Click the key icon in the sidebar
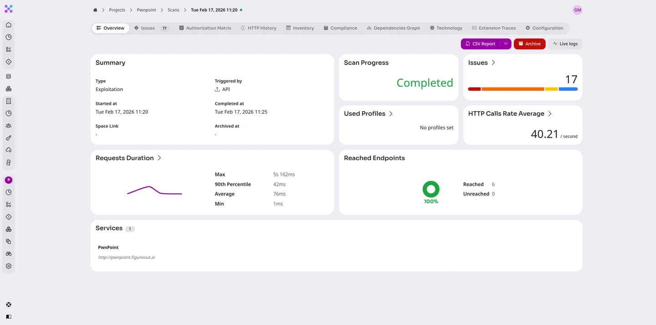The width and height of the screenshot is (656, 325). [9, 138]
